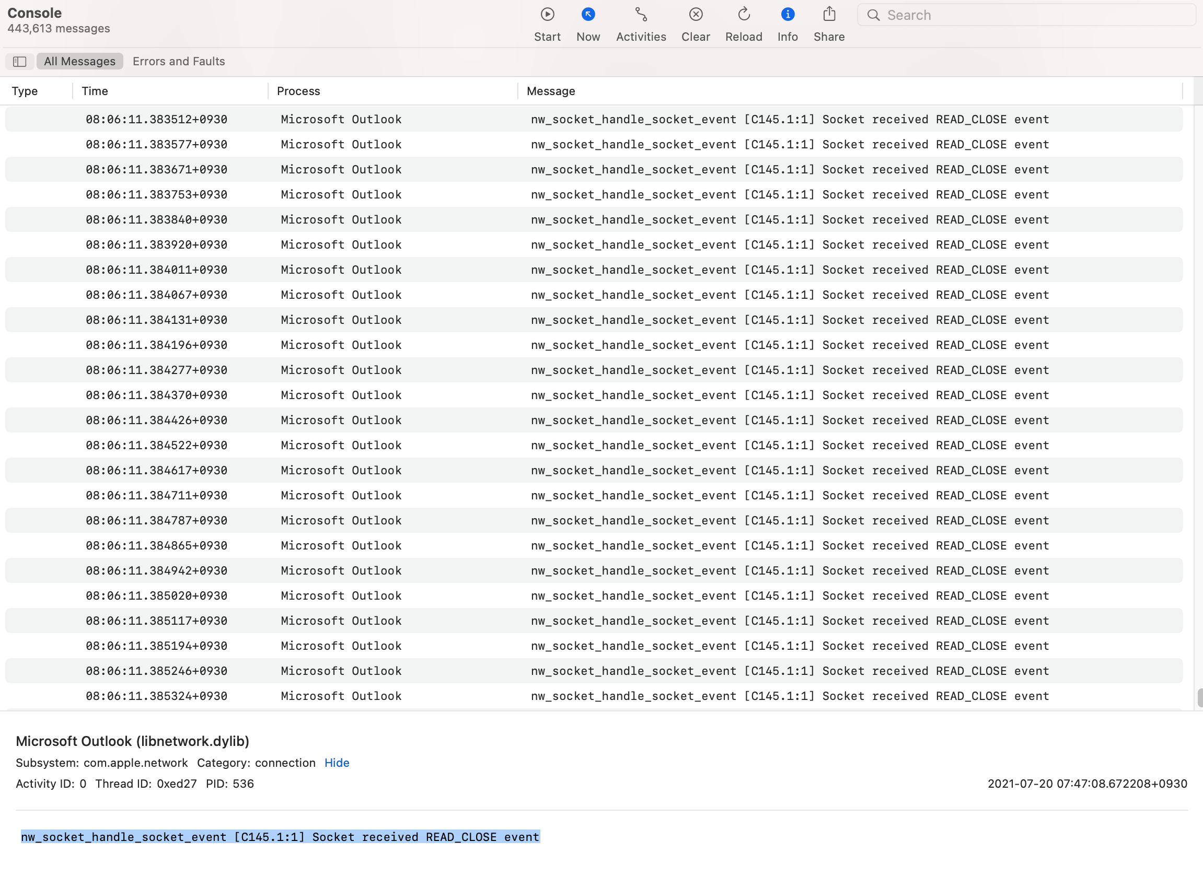Clear the console messages

696,15
